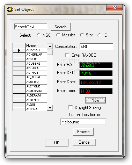Click the Enter RA field 02h58.3
132x165 pixels.
(x=96, y=65)
